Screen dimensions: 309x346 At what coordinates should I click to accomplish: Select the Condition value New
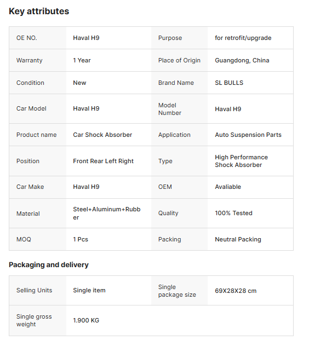(79, 83)
